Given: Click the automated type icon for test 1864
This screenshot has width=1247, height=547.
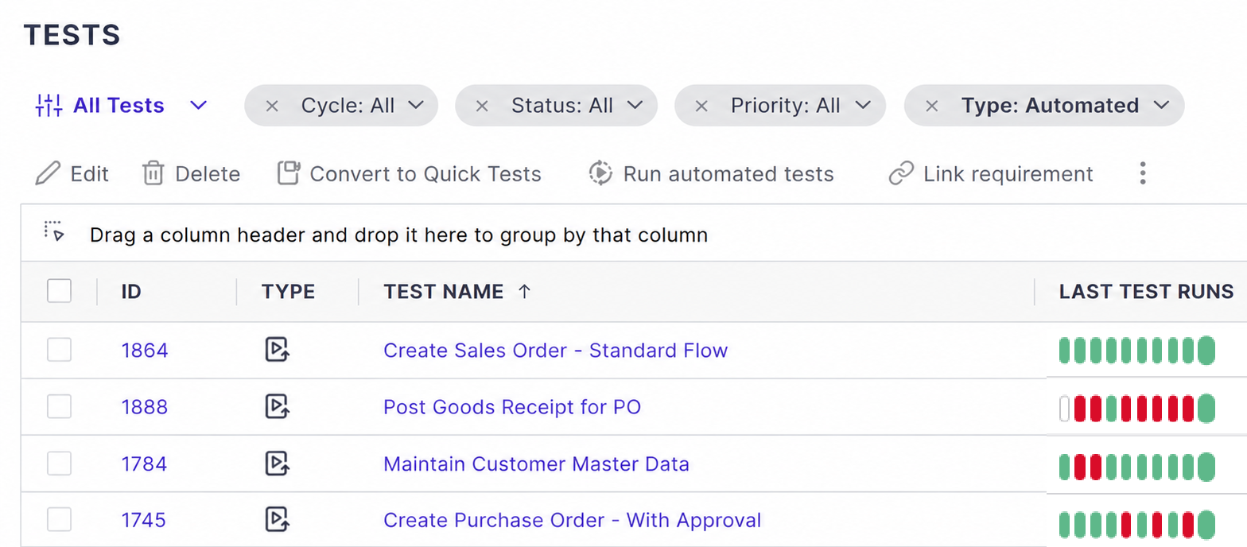Looking at the screenshot, I should tap(277, 350).
